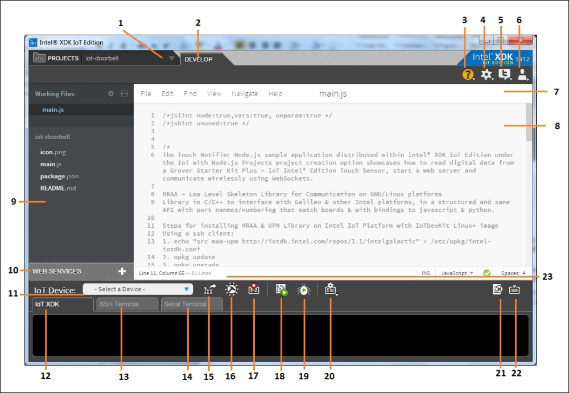
Task: Add a web service with the plus icon
Action: point(122,271)
